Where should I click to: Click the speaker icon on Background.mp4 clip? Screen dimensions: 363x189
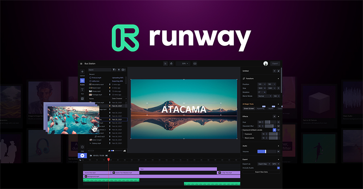pos(86,177)
